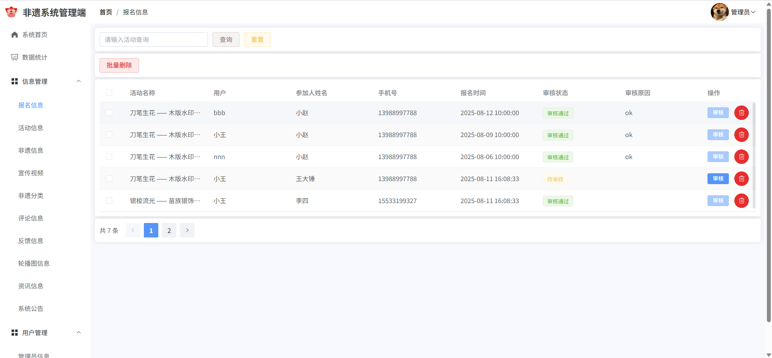The width and height of the screenshot is (772, 358).
Task: Click the red delete icon for user bbb
Action: [741, 113]
